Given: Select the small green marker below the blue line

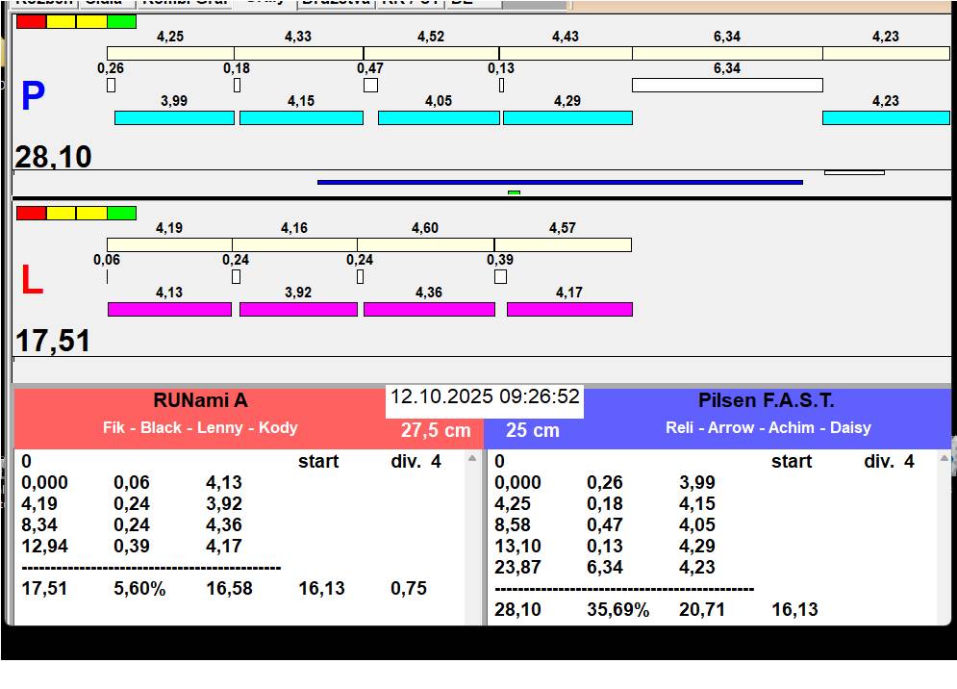Looking at the screenshot, I should (514, 192).
